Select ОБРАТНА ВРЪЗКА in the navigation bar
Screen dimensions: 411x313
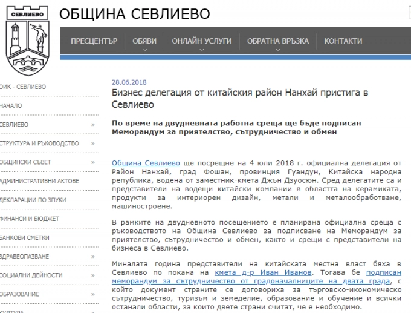tap(278, 41)
